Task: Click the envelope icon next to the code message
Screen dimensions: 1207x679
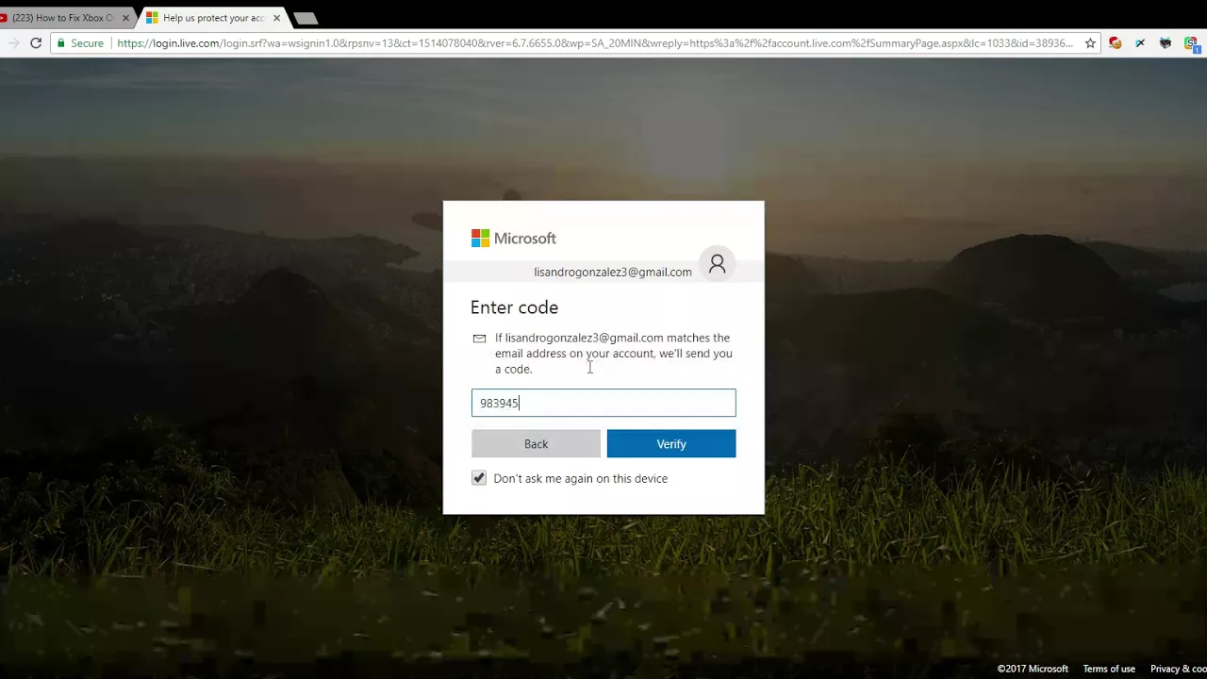Action: [x=479, y=339]
